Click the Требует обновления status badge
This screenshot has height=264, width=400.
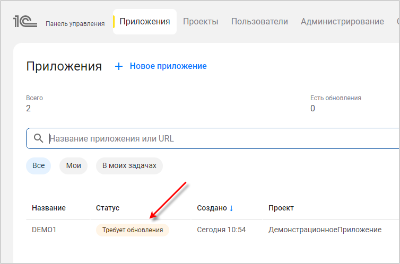133,230
